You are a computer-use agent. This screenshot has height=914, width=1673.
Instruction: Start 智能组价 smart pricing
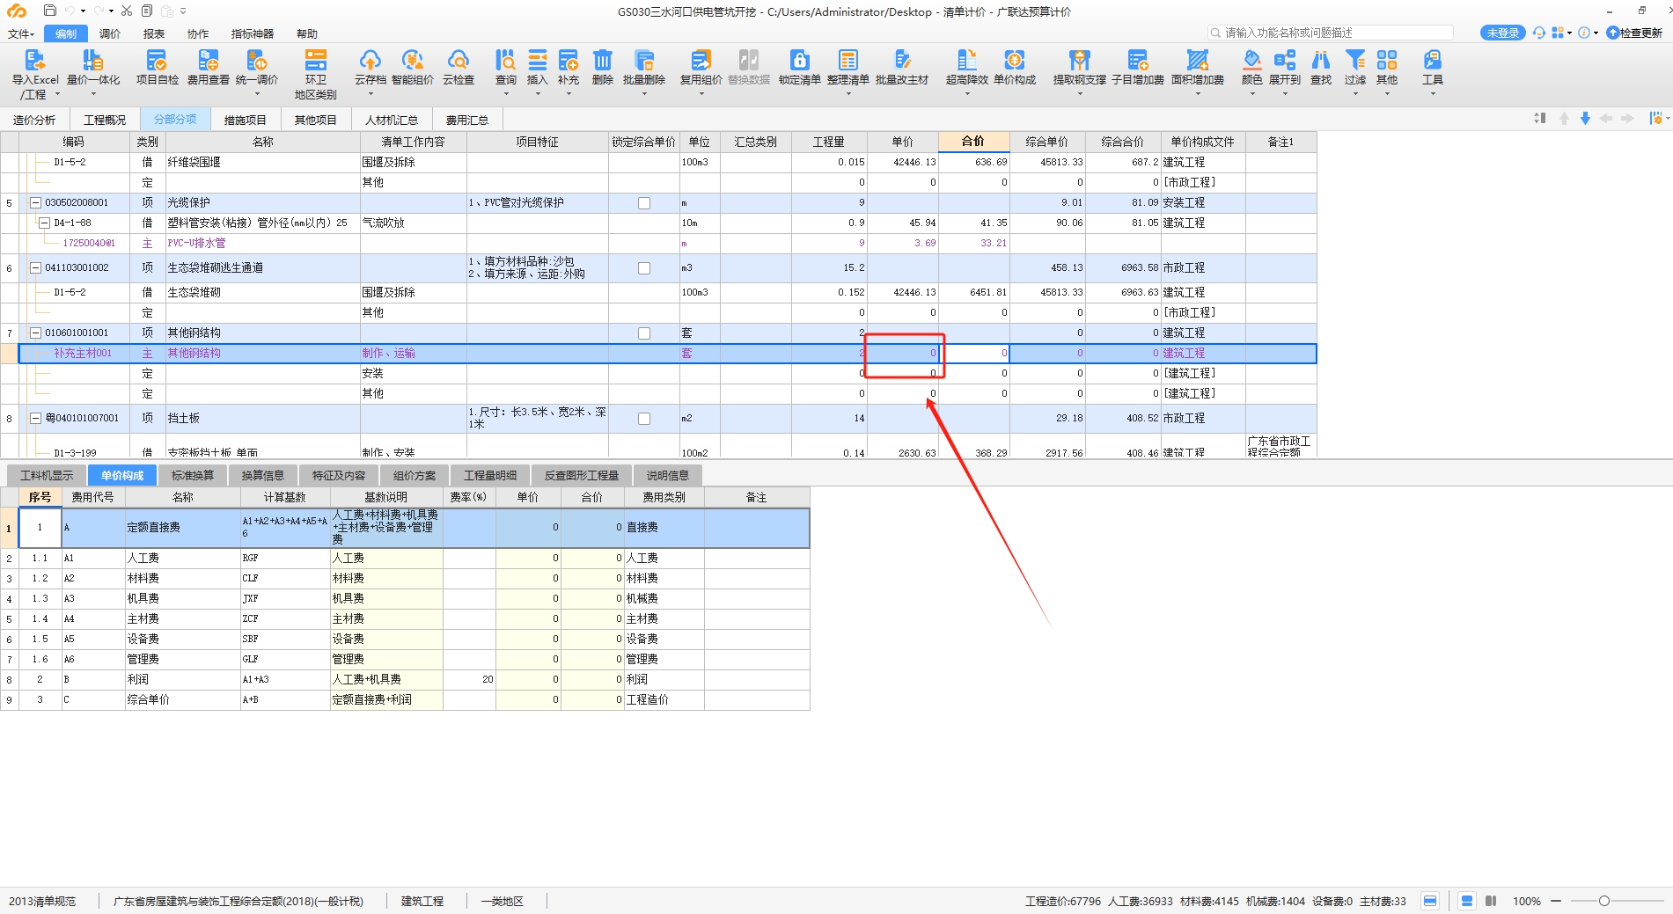coord(412,68)
